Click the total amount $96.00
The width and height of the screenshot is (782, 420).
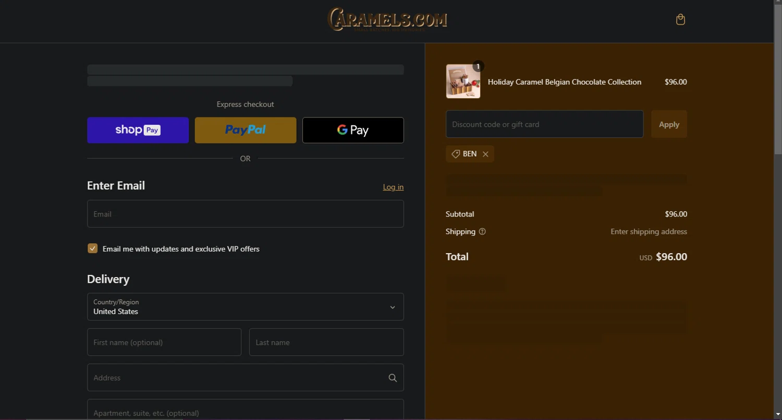point(671,257)
